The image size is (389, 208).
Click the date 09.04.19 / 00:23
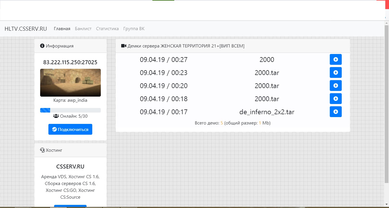pos(164,73)
